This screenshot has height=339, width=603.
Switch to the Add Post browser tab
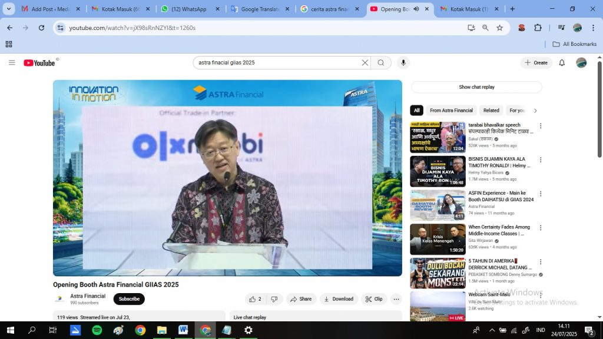coord(51,9)
